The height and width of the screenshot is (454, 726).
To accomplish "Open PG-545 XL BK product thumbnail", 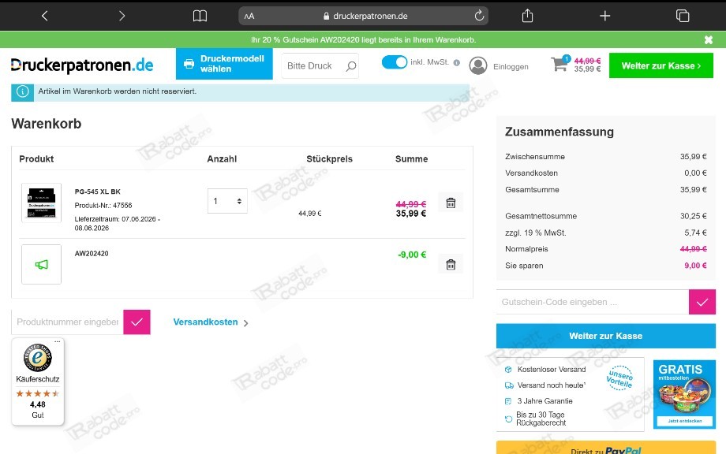I will point(41,203).
